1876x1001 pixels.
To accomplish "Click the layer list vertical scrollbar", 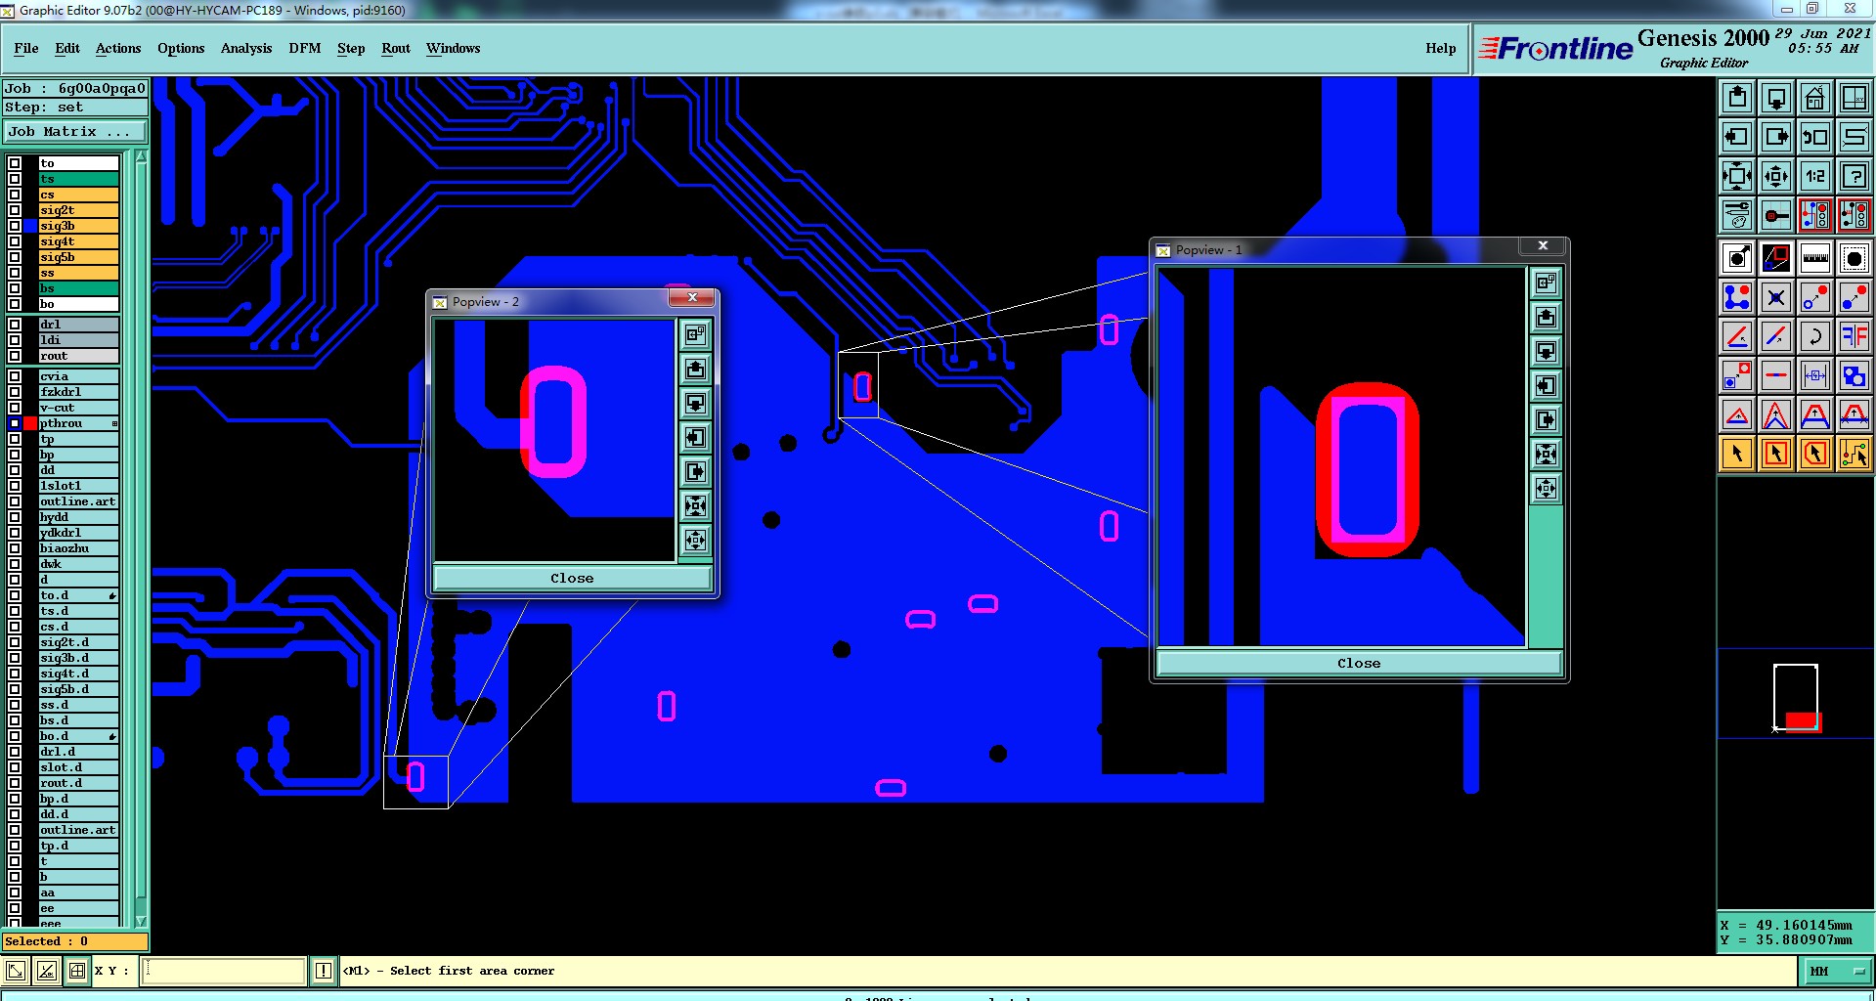I will [141, 538].
